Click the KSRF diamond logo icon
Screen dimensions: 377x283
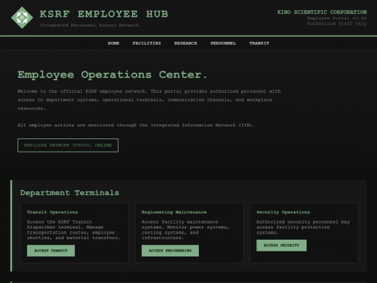point(22,17)
